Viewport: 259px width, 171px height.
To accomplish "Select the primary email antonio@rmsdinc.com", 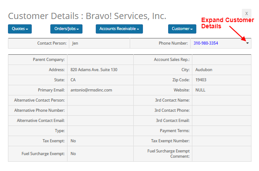I will point(91,90).
